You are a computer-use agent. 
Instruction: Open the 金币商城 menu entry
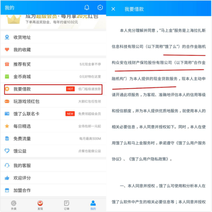(53, 77)
